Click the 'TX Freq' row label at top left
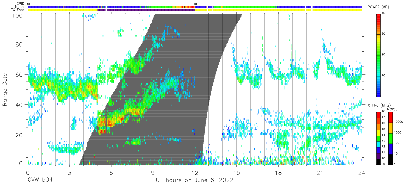The height and width of the screenshot is (187, 407). pyautogui.click(x=18, y=10)
